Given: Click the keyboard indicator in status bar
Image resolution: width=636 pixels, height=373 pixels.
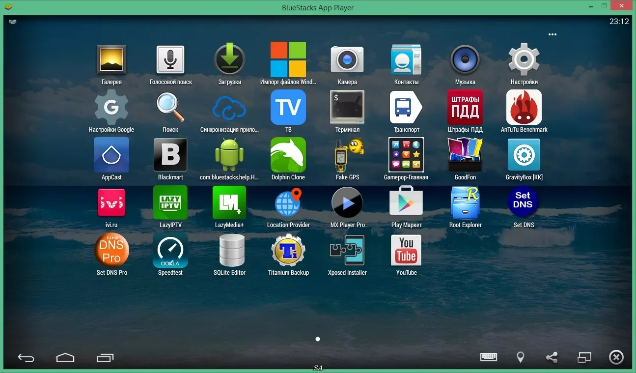Looking at the screenshot, I should click(12, 22).
